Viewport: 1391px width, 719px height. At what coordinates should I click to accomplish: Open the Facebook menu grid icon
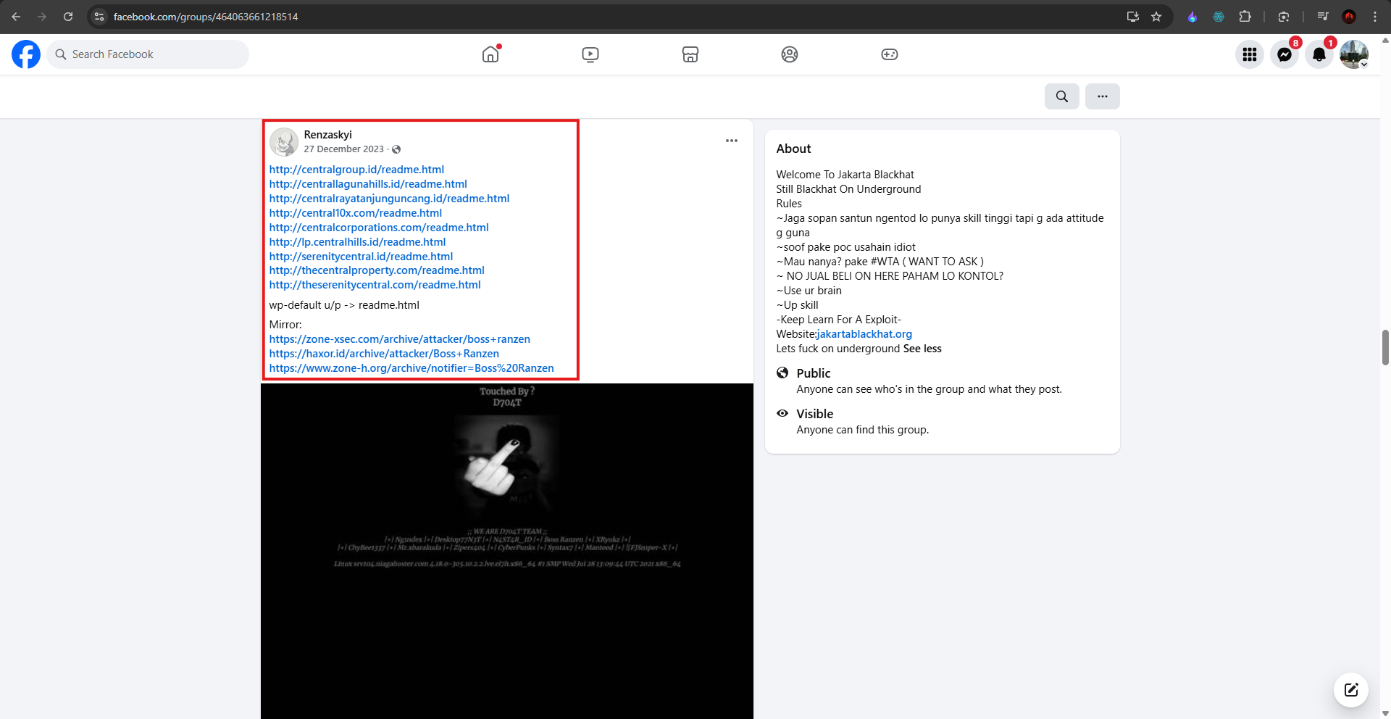[1250, 54]
